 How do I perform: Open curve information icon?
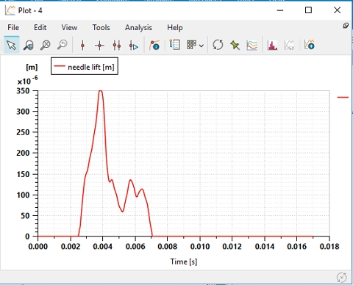tap(154, 46)
